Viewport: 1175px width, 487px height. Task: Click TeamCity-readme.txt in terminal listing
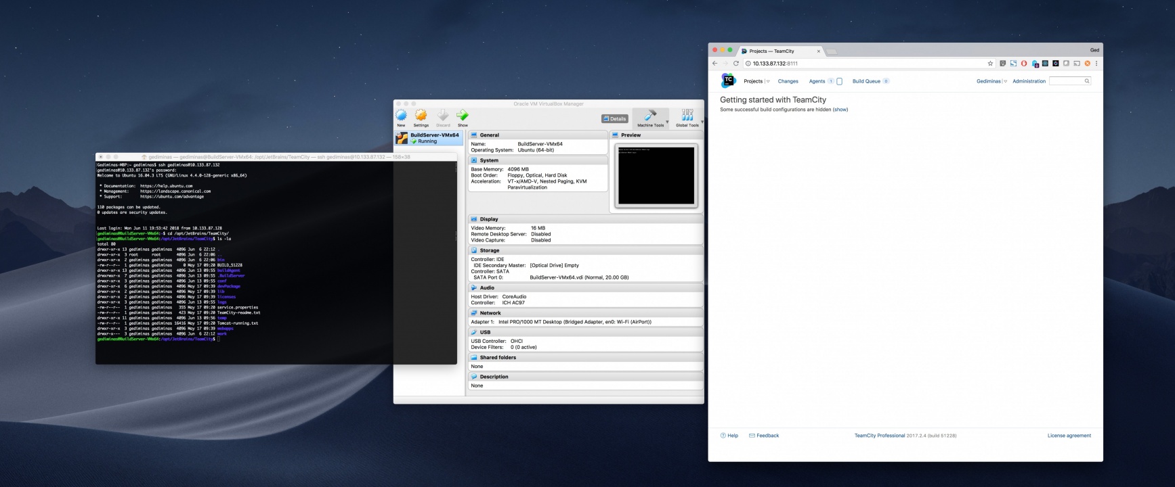pos(239,312)
